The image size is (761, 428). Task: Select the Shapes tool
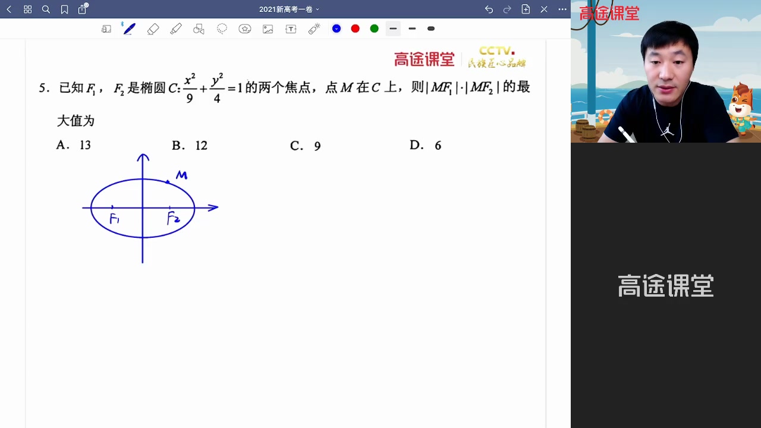pos(199,29)
